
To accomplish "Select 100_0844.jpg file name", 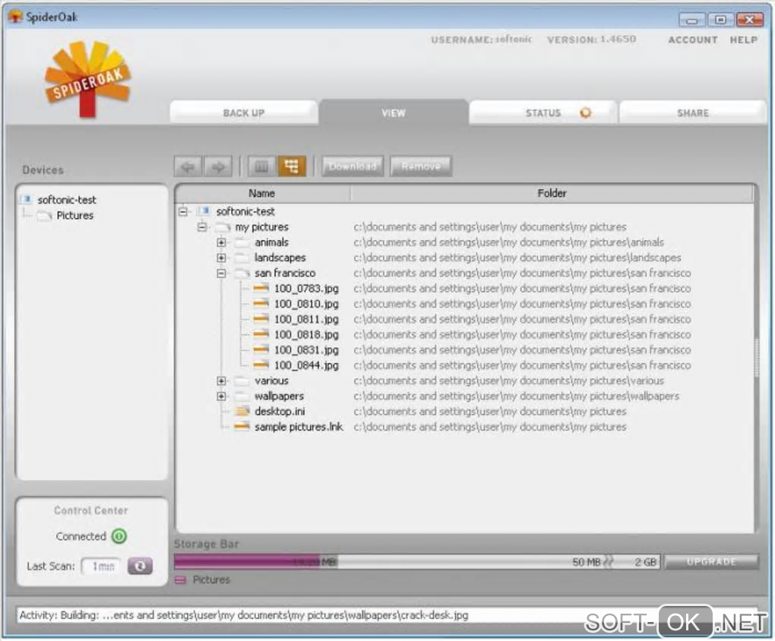I will click(306, 365).
